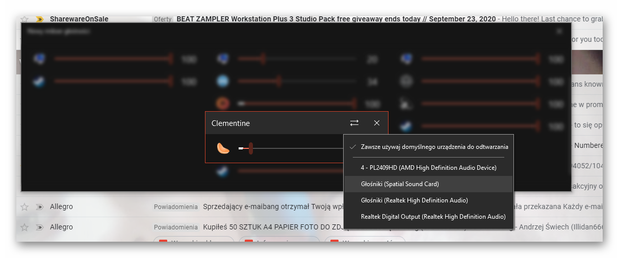Toggle importance marker on Kupiłeś 50 SZTUK email
The width and height of the screenshot is (619, 258).
click(x=39, y=227)
